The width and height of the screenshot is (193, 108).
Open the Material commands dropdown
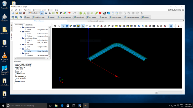[52, 17]
